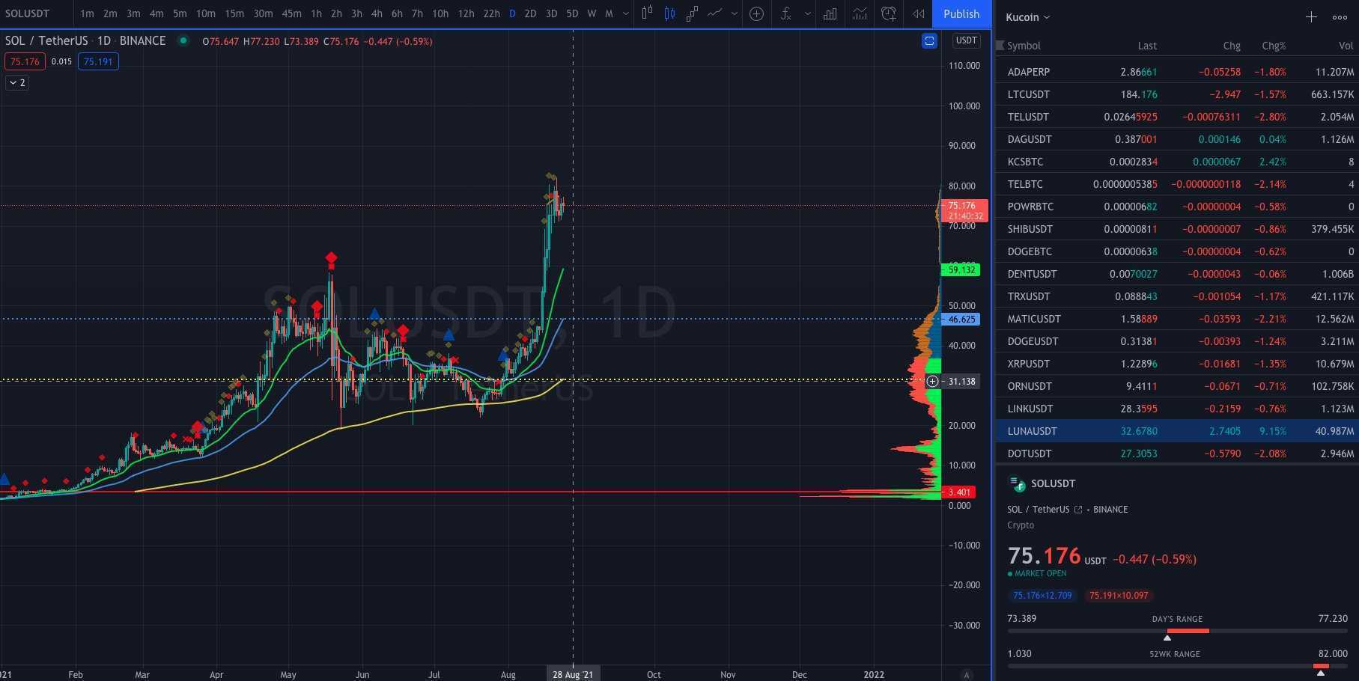Click the SOLUSDT symbol search field
The width and height of the screenshot is (1359, 681).
tap(36, 13)
